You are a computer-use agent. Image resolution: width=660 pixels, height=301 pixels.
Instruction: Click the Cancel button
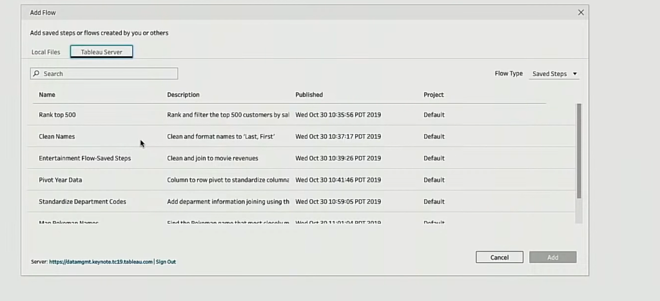click(500, 257)
